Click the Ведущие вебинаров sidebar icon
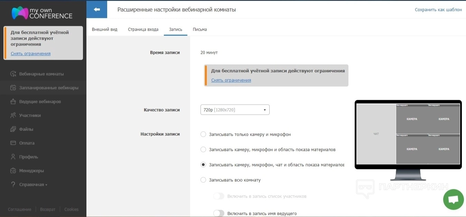466x217 pixels. [x=13, y=102]
